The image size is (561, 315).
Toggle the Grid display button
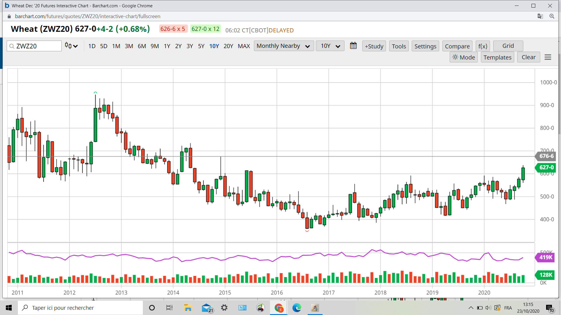click(x=508, y=46)
